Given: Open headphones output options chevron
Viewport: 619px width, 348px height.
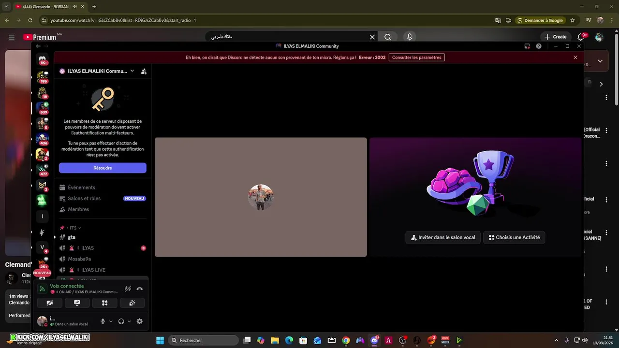Looking at the screenshot, I should coord(129,321).
